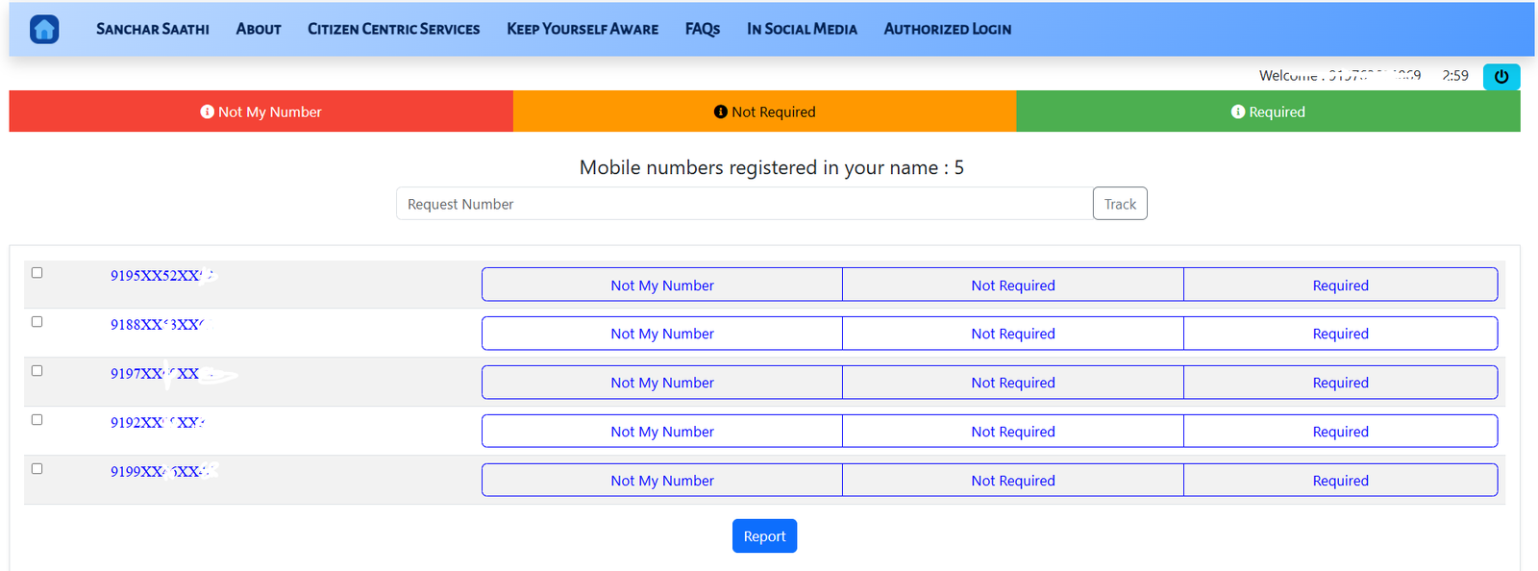
Task: Select checkbox for number starting 9199XX
Action: coord(37,469)
